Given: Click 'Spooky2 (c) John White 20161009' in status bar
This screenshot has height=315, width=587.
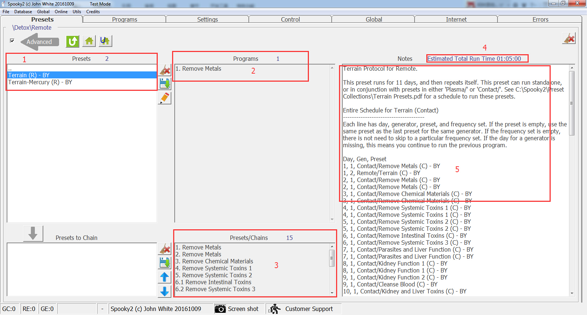Looking at the screenshot, I should point(156,309).
